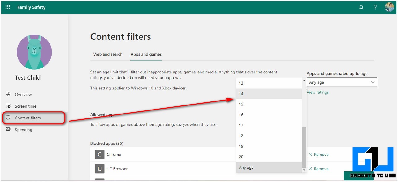This screenshot has height=182, width=398.
Task: Open the app launcher grid icon
Action: [8, 7]
